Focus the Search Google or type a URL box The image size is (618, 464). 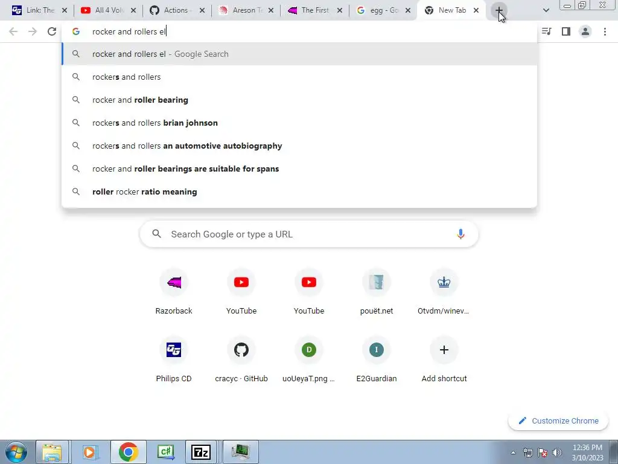point(309,234)
